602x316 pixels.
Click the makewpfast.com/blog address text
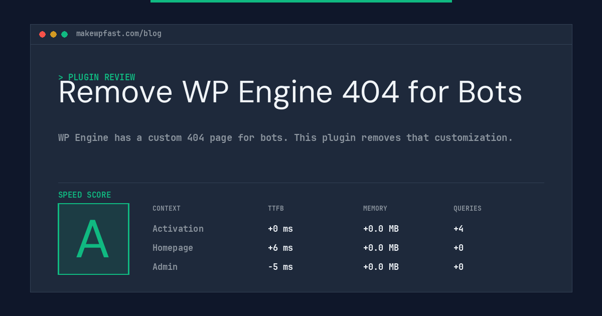[119, 34]
